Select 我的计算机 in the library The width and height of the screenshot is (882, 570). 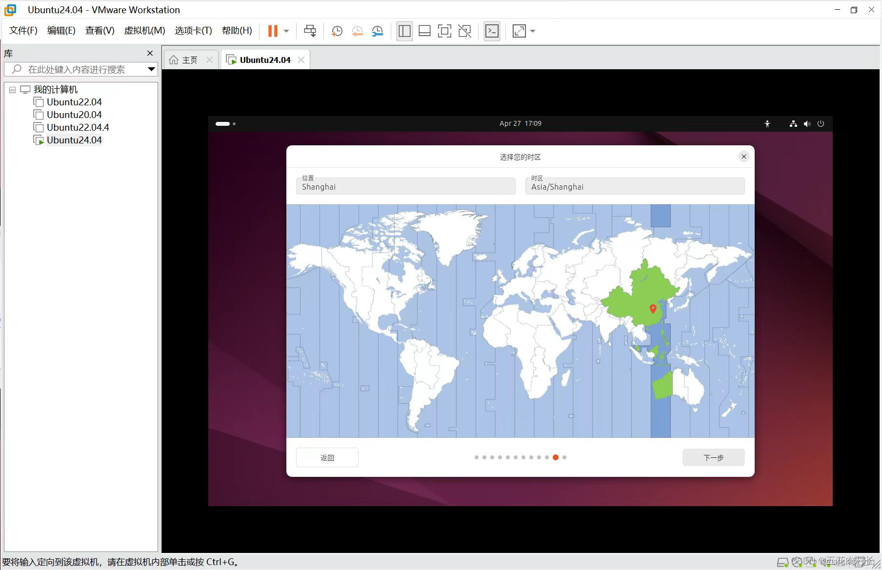click(x=55, y=89)
